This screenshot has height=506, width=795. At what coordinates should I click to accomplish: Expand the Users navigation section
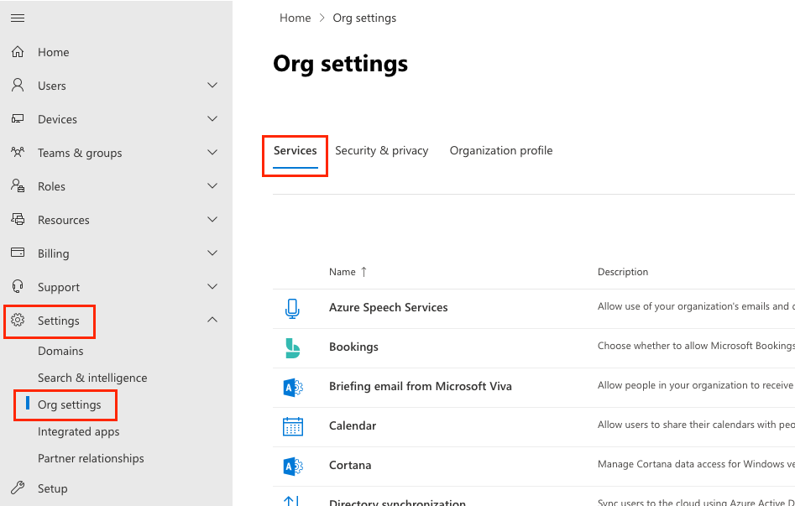pyautogui.click(x=212, y=86)
